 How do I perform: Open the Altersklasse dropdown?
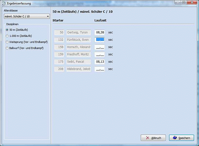tap(48, 17)
